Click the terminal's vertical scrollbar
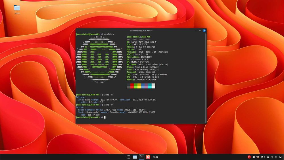This screenshot has height=160, width=284. coord(206,78)
